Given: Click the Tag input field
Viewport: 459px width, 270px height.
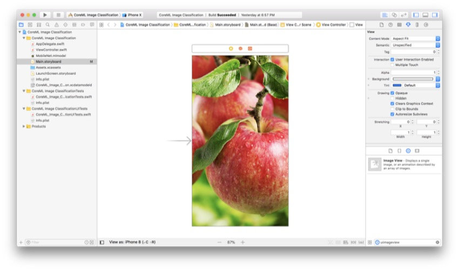Looking at the screenshot, I should click(414, 52).
